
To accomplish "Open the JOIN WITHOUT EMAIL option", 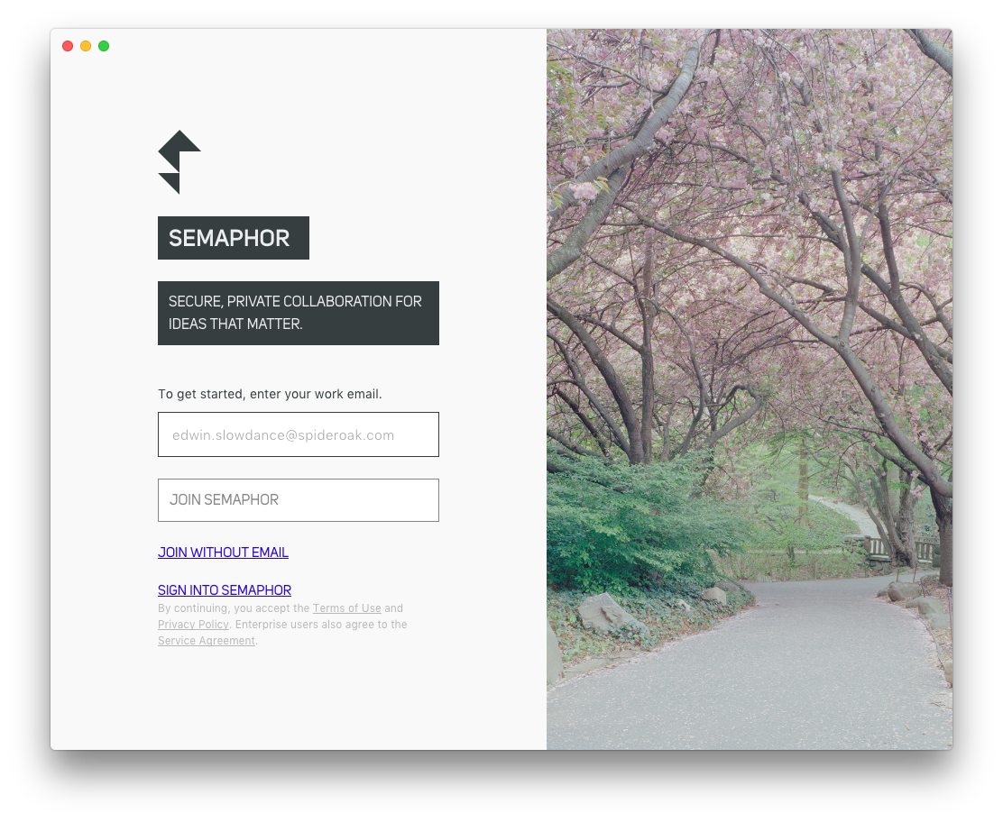I will pyautogui.click(x=223, y=552).
